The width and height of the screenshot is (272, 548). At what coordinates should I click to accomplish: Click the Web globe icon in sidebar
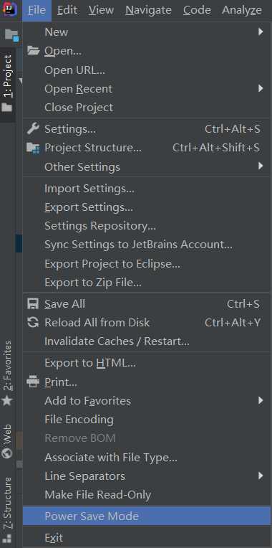click(7, 453)
